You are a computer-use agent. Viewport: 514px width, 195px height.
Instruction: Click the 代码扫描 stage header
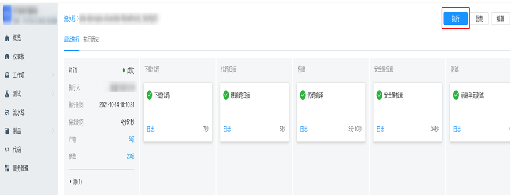[229, 69]
